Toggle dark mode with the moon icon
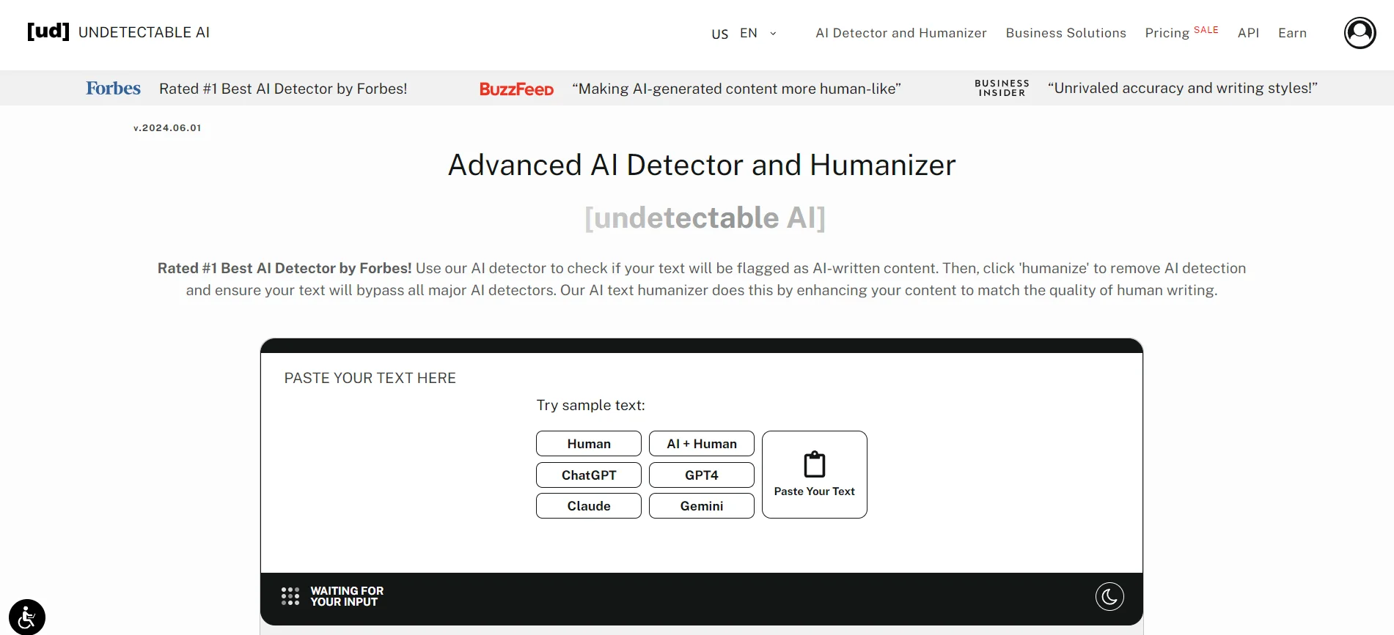The width and height of the screenshot is (1394, 635). click(x=1109, y=596)
